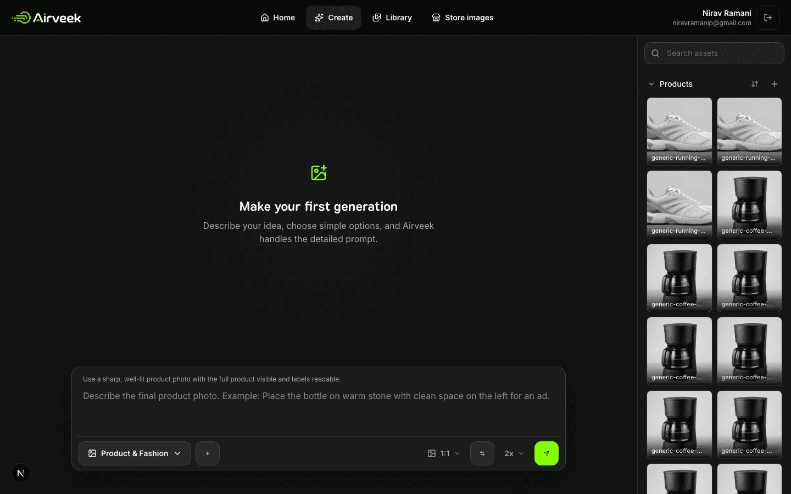Open the Product & Fashion dropdown
This screenshot has width=791, height=494.
135,453
